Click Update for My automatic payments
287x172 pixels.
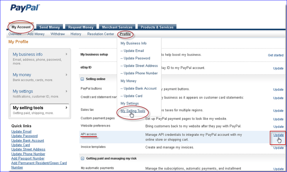coord(278,169)
